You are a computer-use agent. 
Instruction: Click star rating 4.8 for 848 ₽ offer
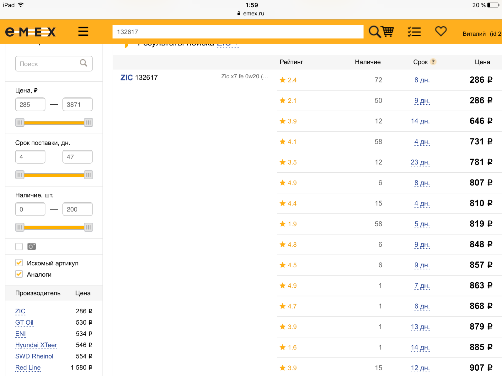pyautogui.click(x=288, y=244)
